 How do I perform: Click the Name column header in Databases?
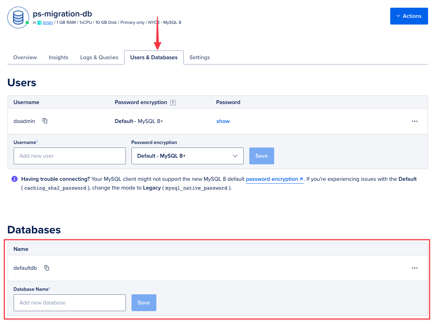point(21,249)
